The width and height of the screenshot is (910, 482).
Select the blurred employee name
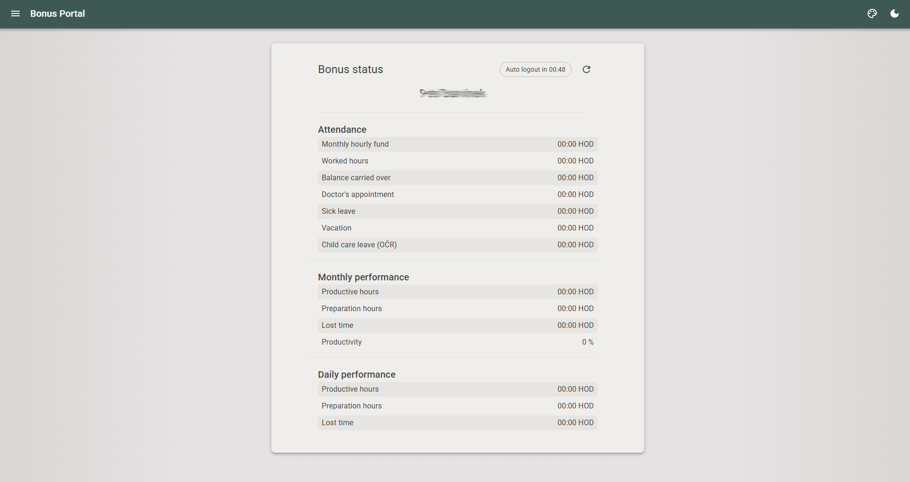click(453, 93)
